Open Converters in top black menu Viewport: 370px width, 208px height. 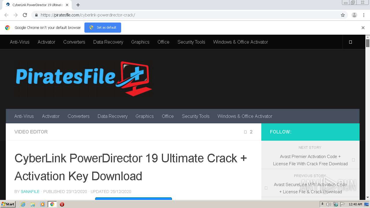click(x=74, y=42)
